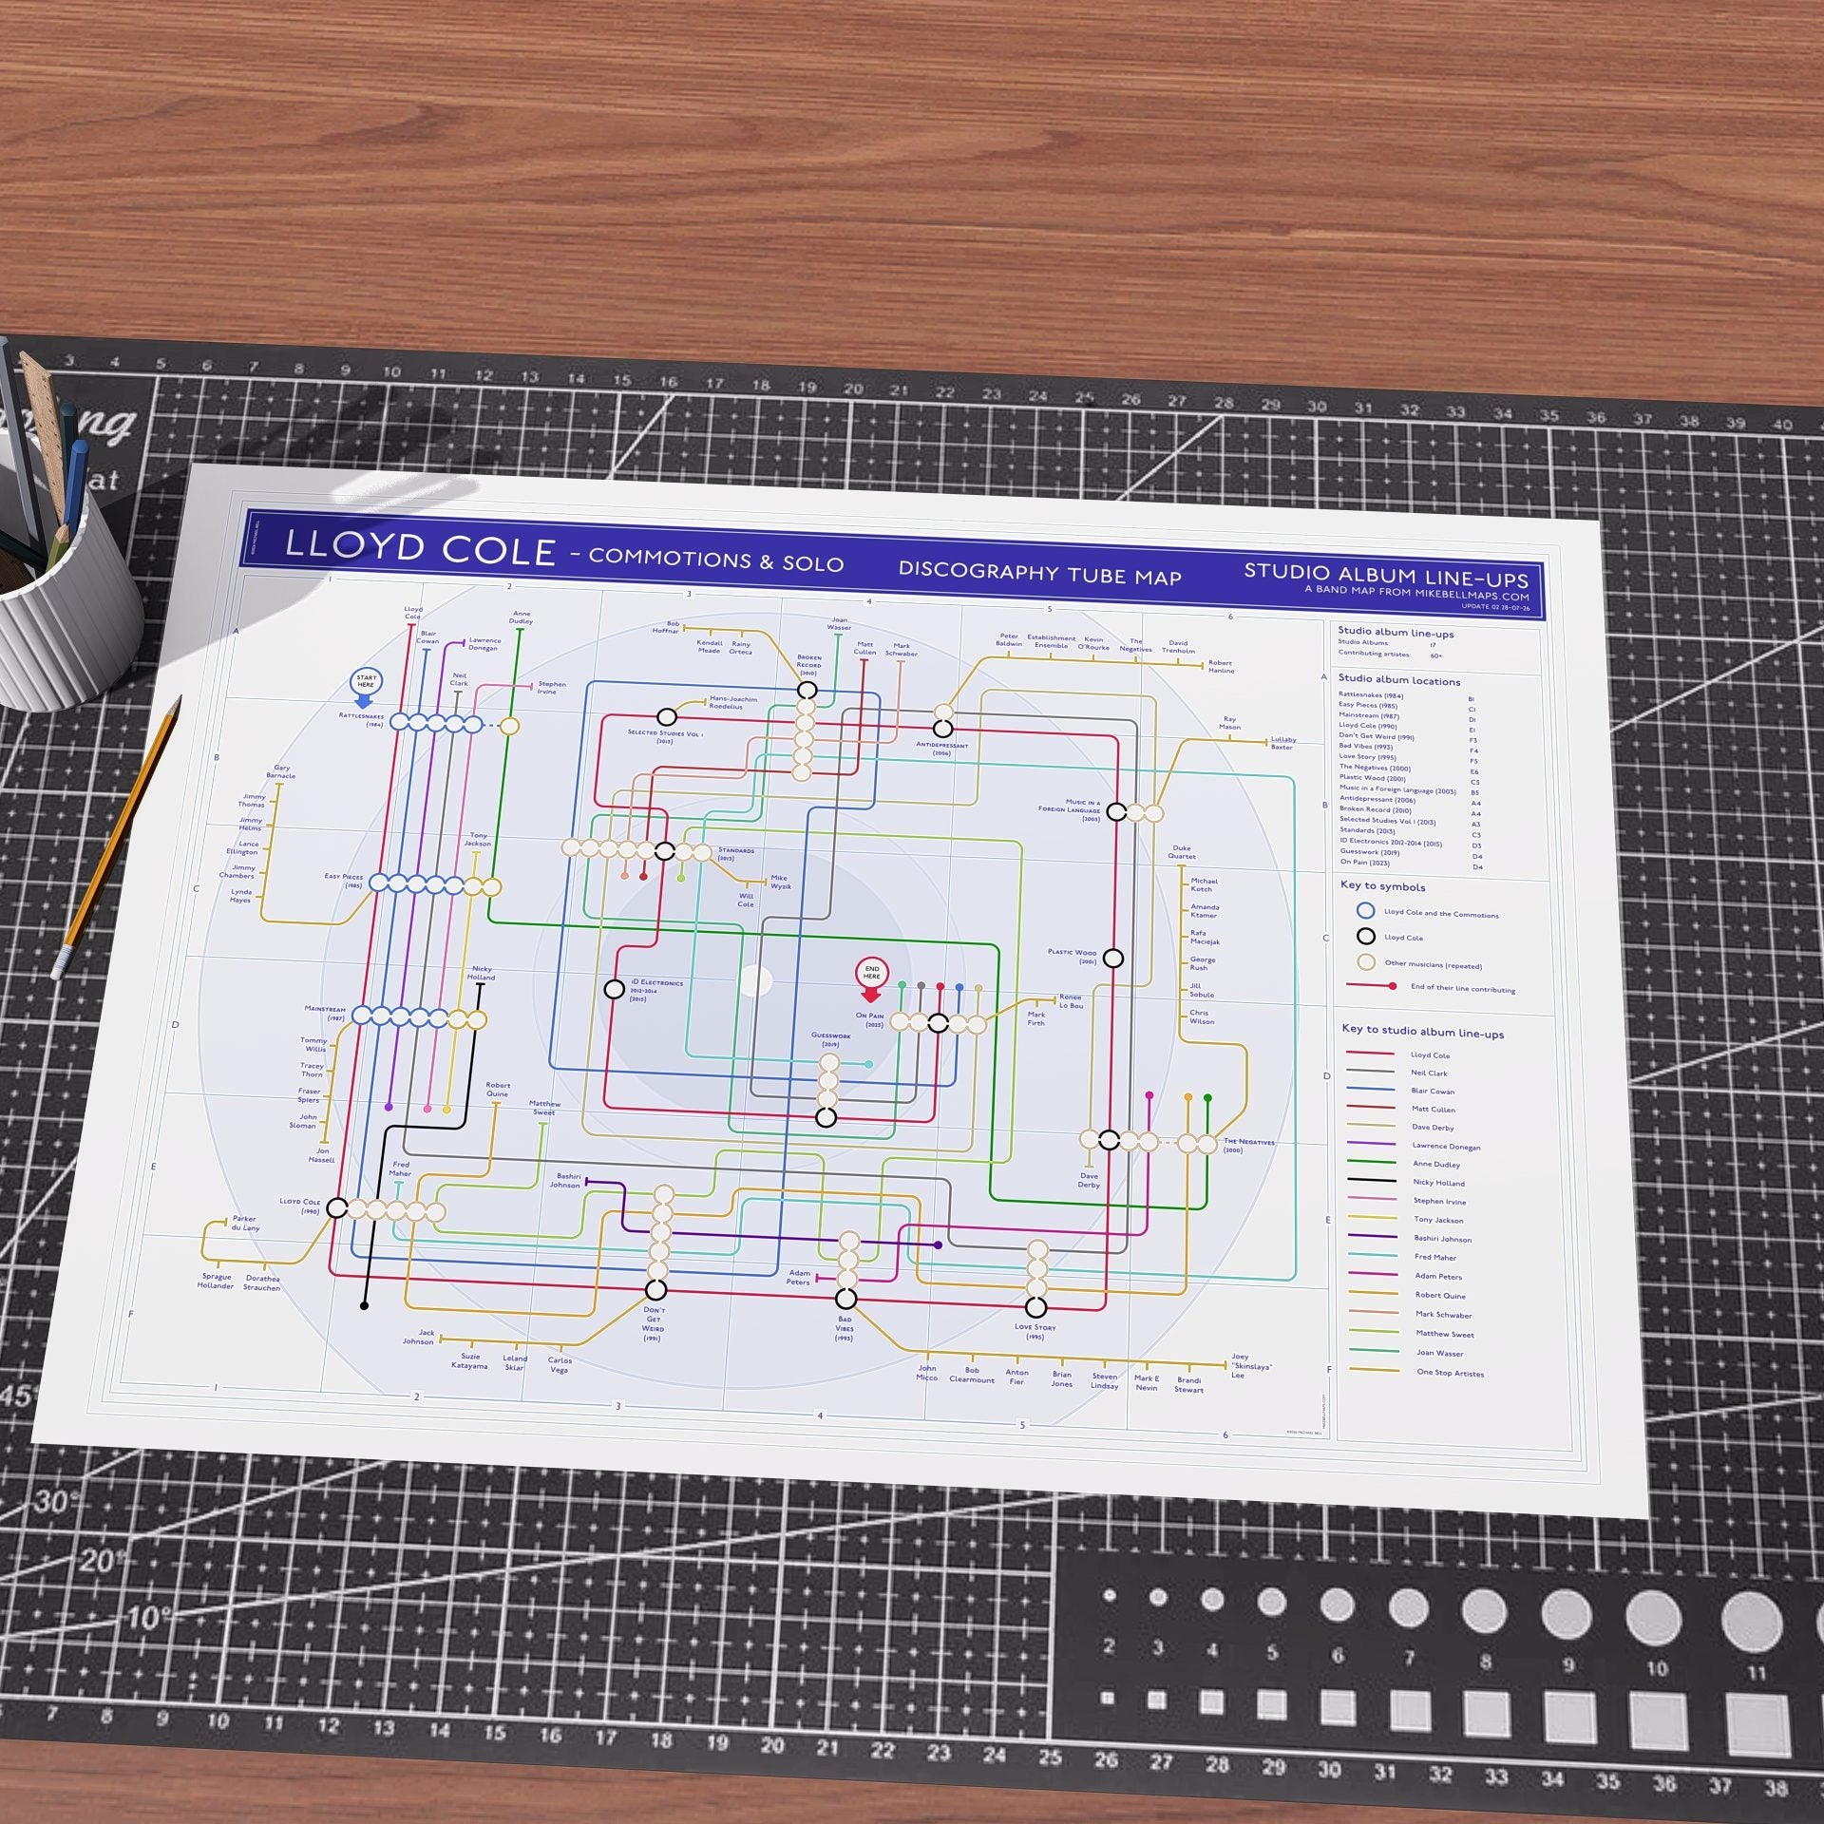Click the beige Other musicians circle symbol
Screen dimensions: 1824x1824
pos(1366,962)
